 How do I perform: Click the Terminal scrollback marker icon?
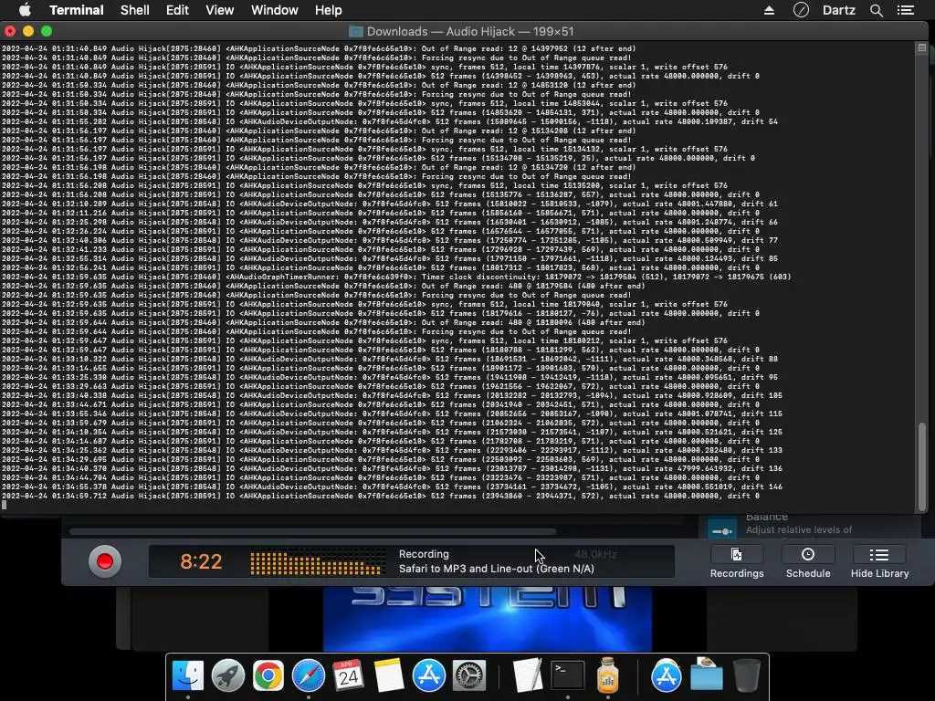(922, 47)
